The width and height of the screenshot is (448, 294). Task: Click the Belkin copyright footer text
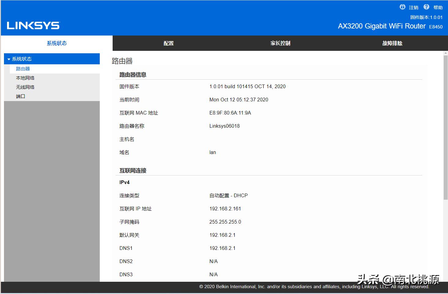(314, 287)
